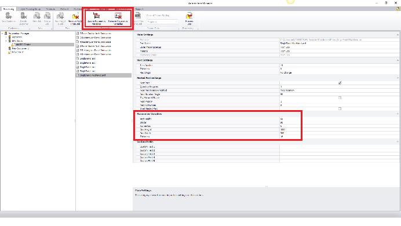Collapse the Main Settings section
Image resolution: width=401 pixels, height=226 pixels.
[398, 35]
